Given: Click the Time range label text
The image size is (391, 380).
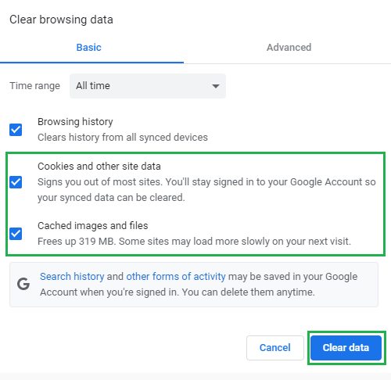Looking at the screenshot, I should click(34, 86).
